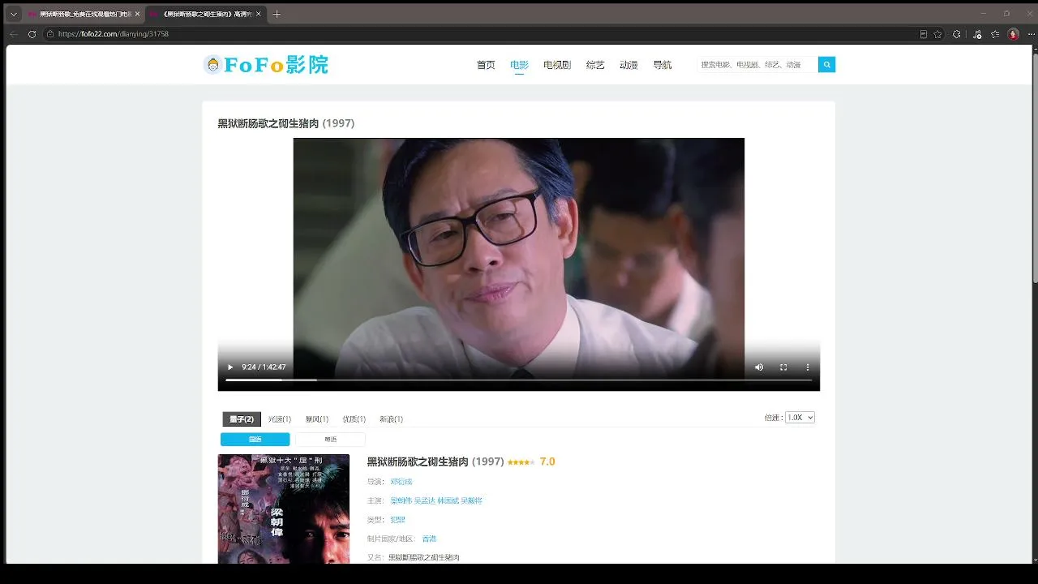Image resolution: width=1038 pixels, height=584 pixels.
Task: Open the 动漫 navigation item
Action: [628, 65]
